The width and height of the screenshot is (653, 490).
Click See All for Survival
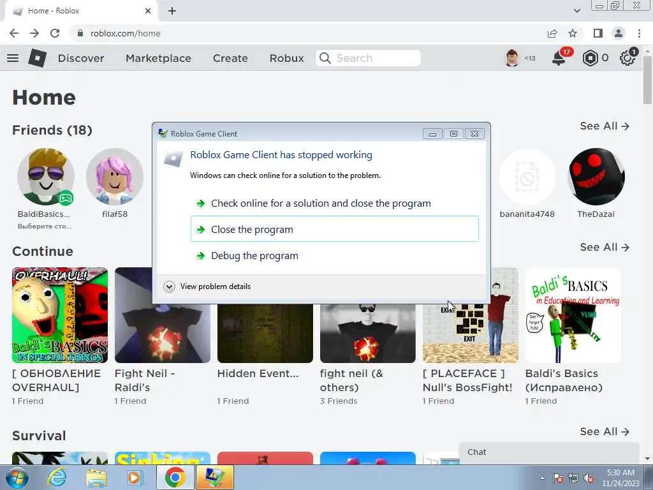tap(605, 431)
